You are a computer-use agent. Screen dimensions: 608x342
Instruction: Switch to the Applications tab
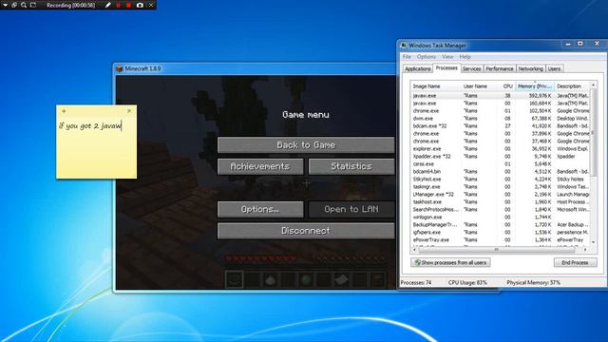[x=418, y=68]
